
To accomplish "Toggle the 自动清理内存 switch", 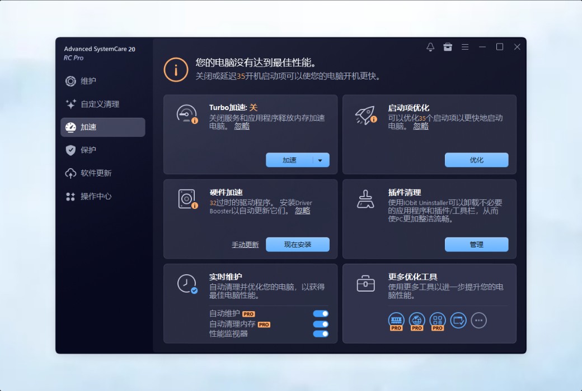I will [x=321, y=324].
